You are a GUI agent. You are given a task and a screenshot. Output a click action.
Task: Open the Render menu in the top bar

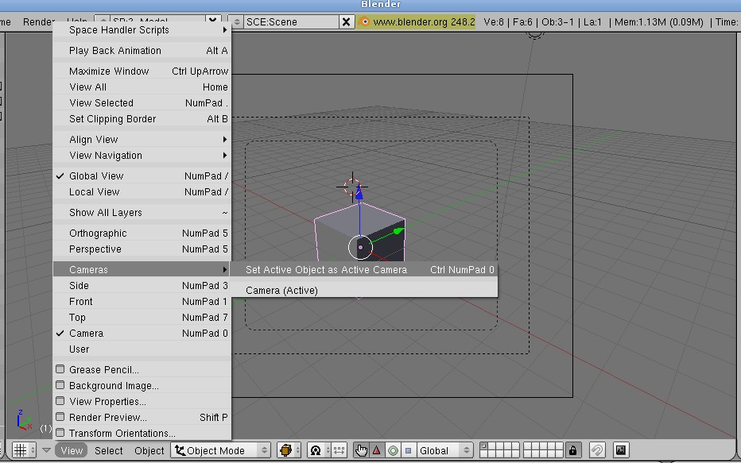click(x=39, y=21)
